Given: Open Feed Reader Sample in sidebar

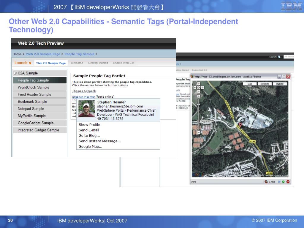Looking at the screenshot, I should tap(39, 94).
